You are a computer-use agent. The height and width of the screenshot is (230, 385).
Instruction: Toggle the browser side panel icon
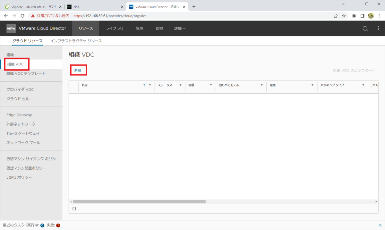click(x=362, y=15)
